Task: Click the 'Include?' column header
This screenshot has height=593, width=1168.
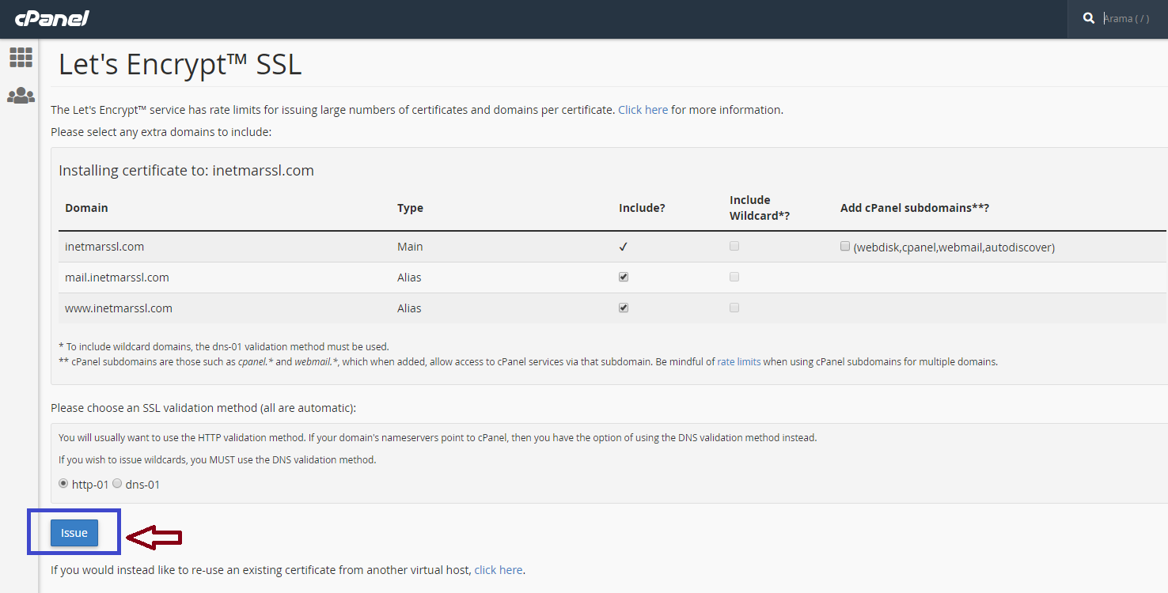Action: click(x=642, y=208)
